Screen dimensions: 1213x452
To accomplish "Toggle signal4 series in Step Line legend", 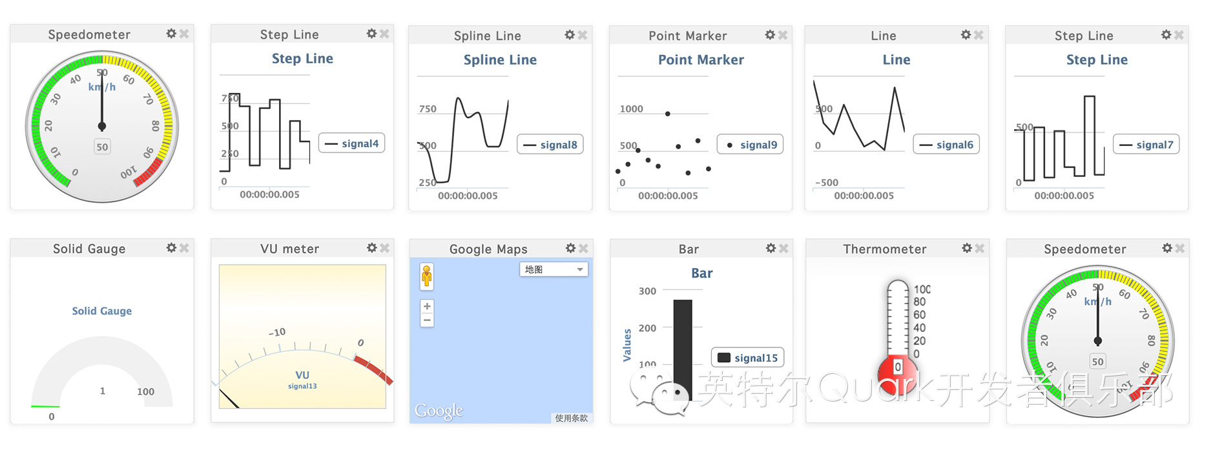I will pyautogui.click(x=351, y=143).
